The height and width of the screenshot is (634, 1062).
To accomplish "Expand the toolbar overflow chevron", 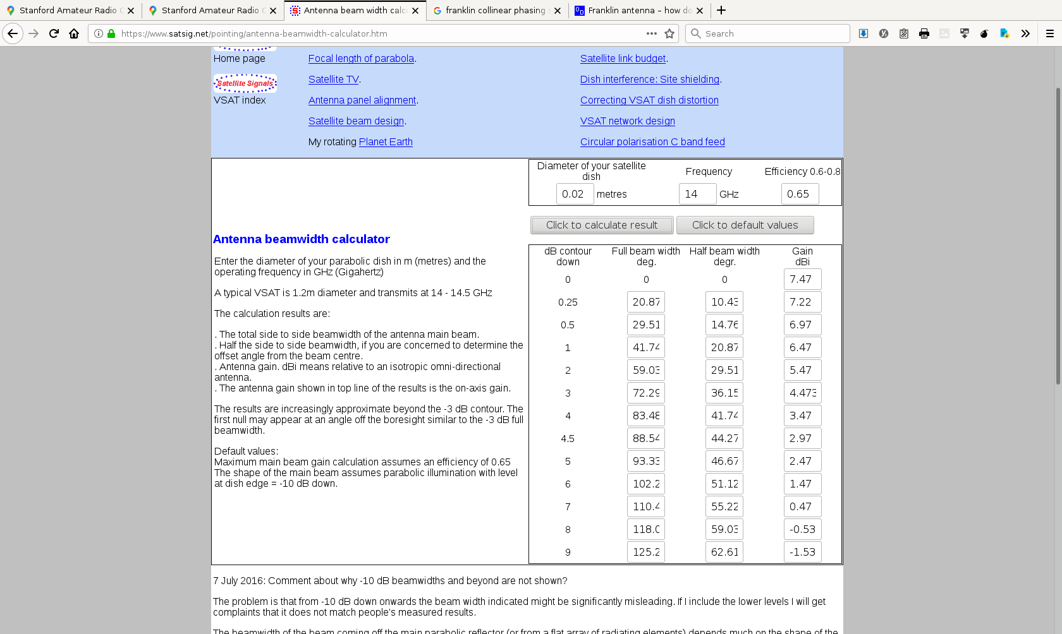I will pos(1025,33).
